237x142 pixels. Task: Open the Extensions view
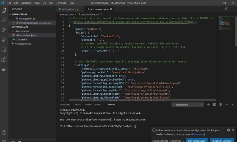point(4,59)
